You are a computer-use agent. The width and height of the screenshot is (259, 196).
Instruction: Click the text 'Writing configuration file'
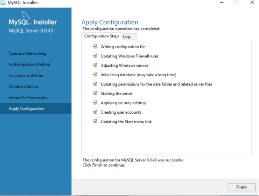123,47
